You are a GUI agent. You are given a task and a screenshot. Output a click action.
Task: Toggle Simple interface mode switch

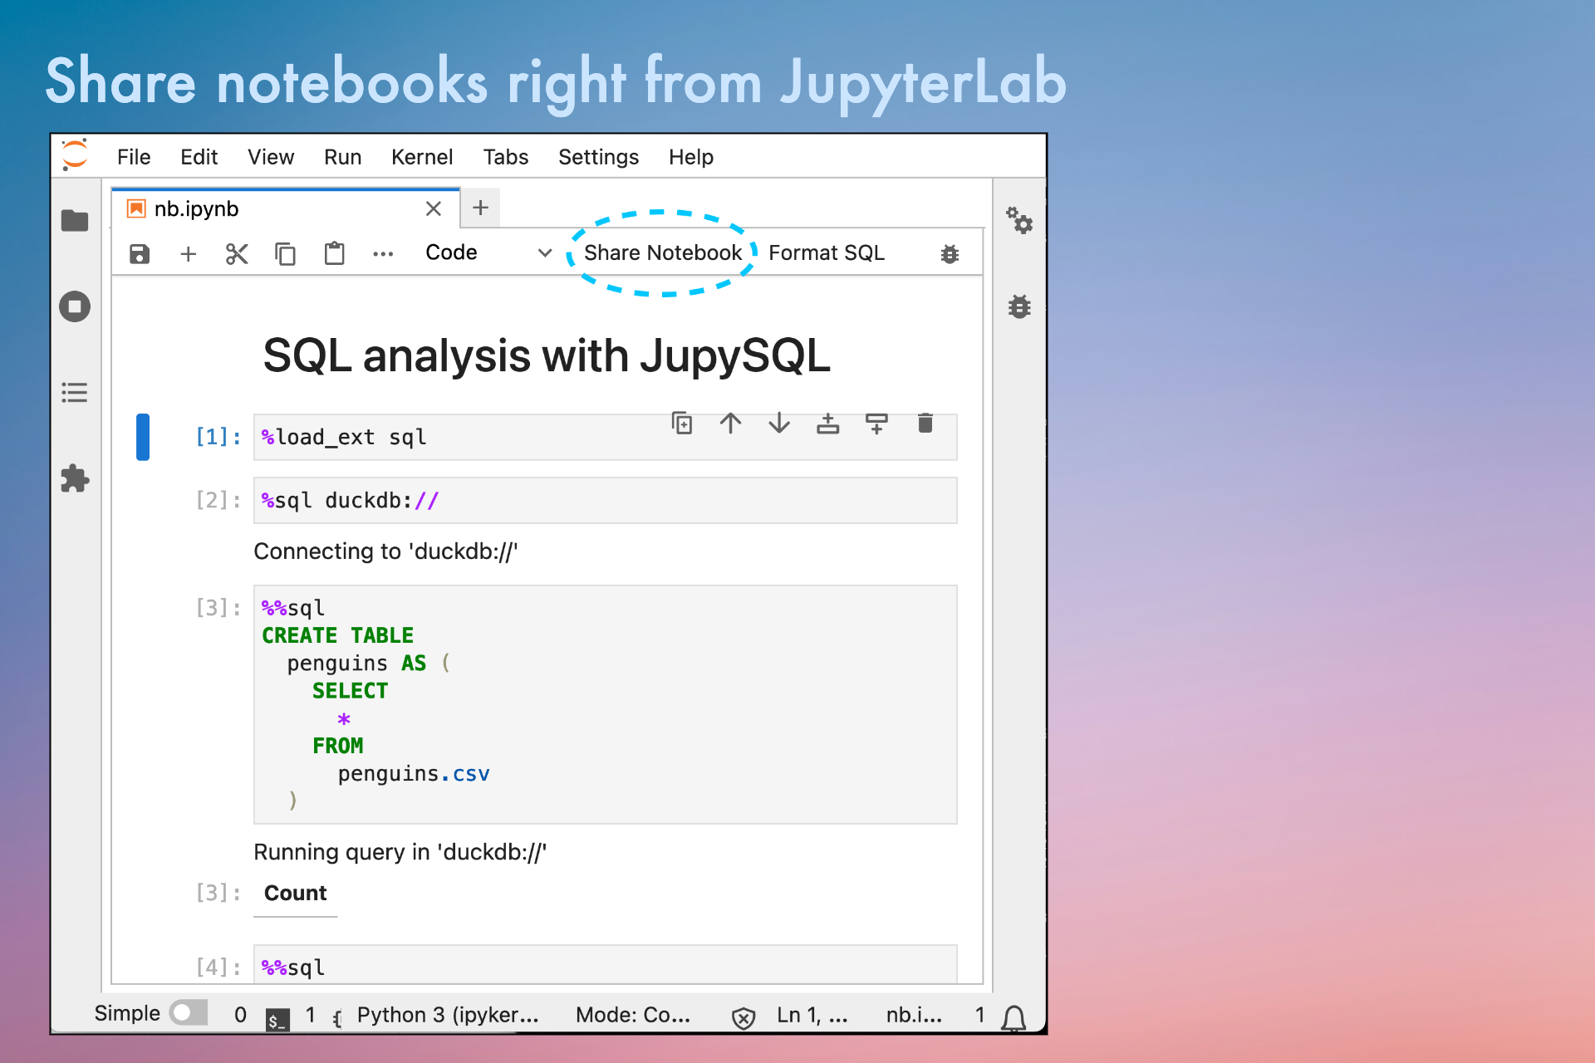click(189, 1012)
